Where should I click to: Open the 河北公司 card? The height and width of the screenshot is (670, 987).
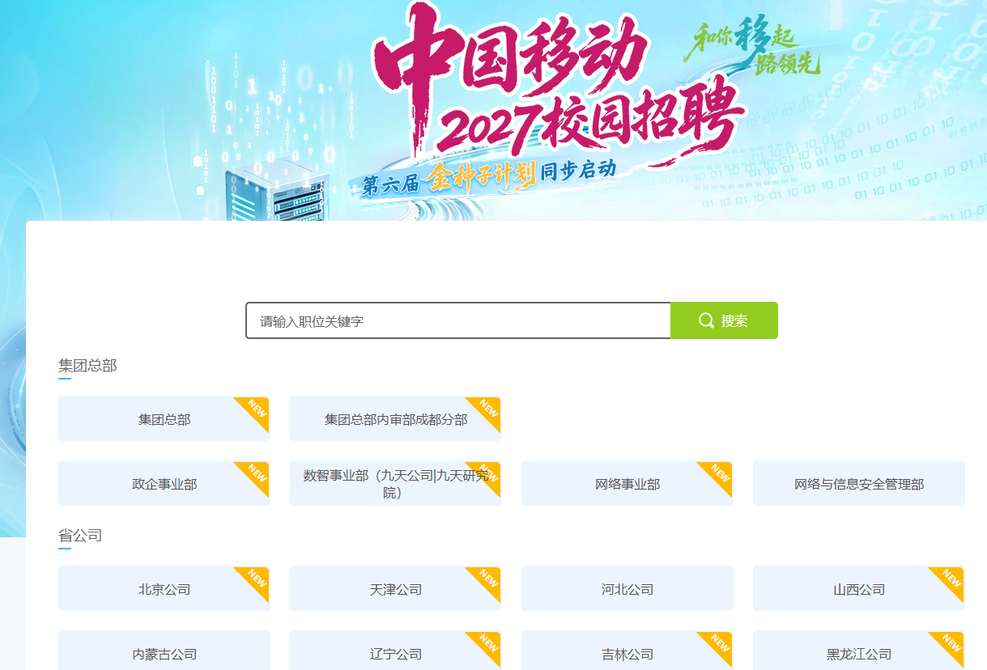tap(628, 588)
